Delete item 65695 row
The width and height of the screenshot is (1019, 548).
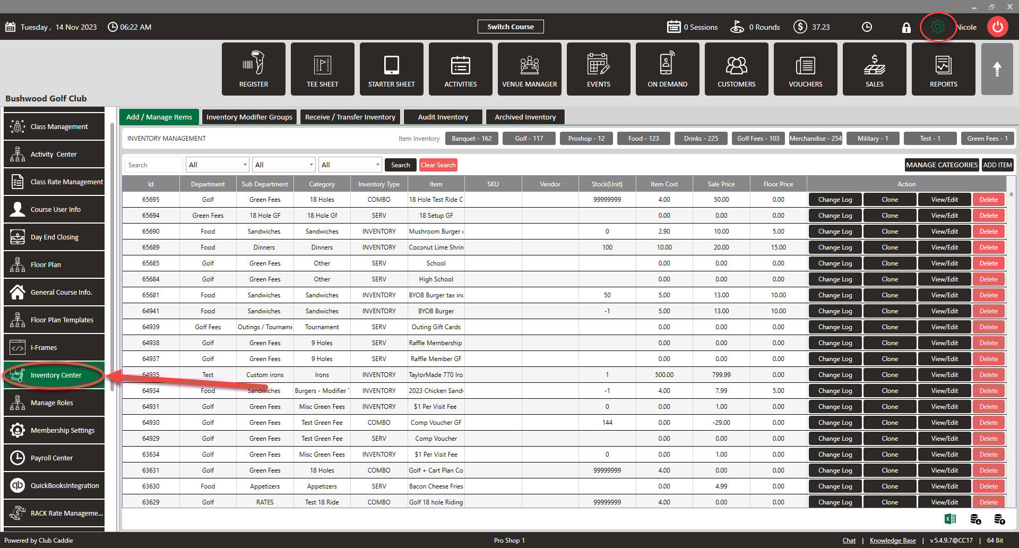(988, 200)
